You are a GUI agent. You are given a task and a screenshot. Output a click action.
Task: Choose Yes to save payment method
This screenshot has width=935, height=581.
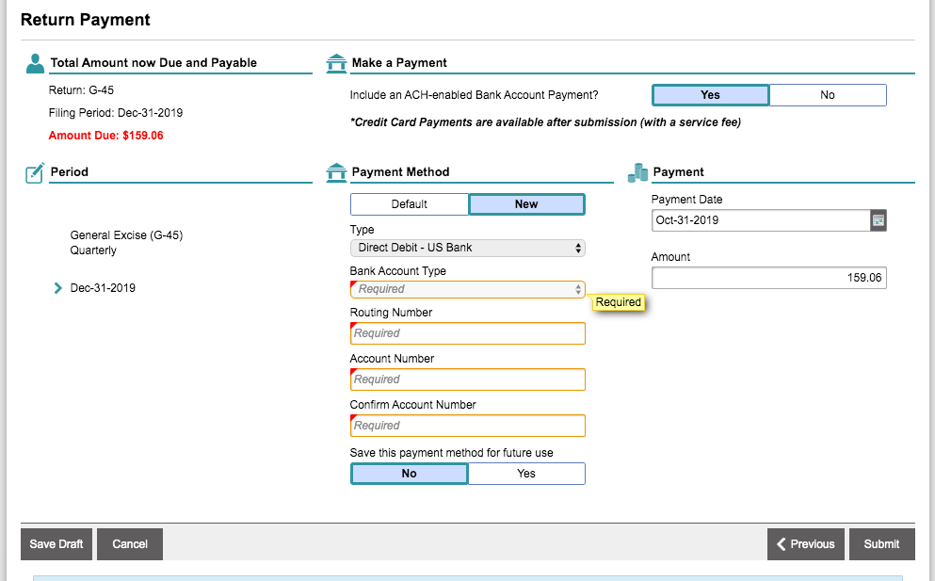click(x=525, y=474)
